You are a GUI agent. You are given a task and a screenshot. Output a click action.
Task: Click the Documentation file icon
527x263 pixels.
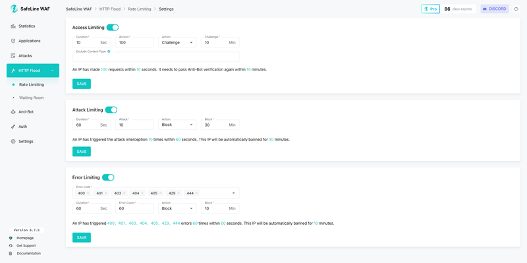pos(11,253)
